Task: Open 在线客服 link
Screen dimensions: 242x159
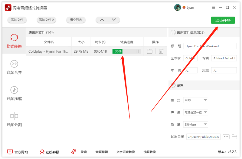Action: 52,152
